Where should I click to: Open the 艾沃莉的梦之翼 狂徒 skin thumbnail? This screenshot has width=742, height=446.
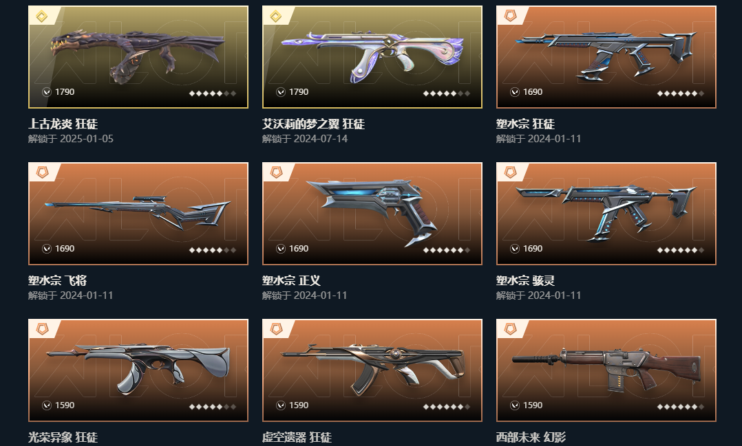coord(372,57)
